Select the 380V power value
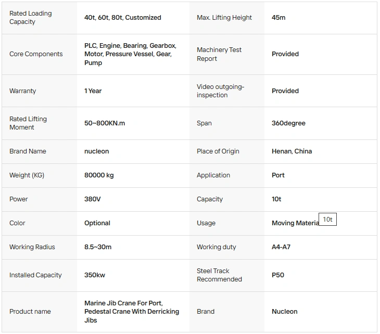The image size is (380, 334). pyautogui.click(x=92, y=199)
